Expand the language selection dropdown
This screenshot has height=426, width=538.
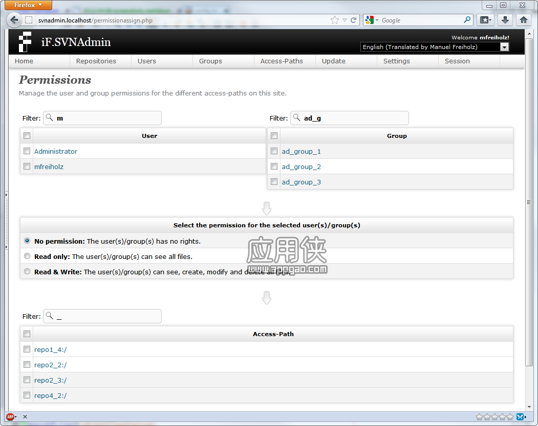click(504, 47)
